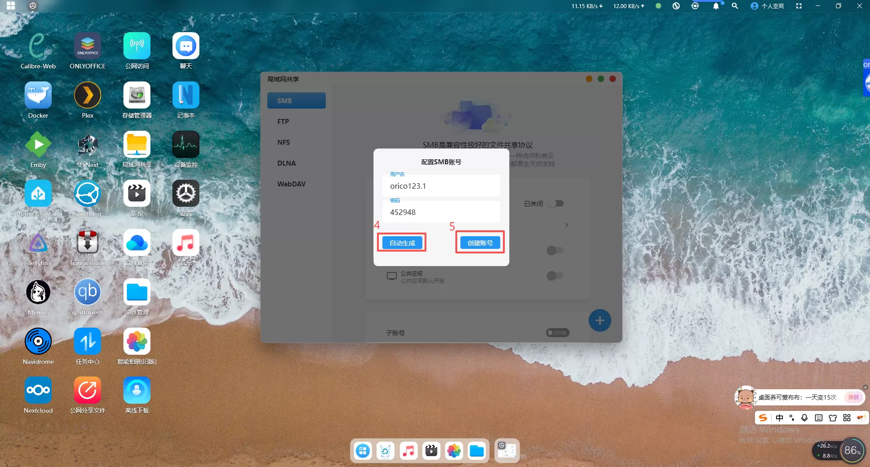870x467 pixels.
Task: Open the qBittorrent app
Action: pyautogui.click(x=87, y=292)
